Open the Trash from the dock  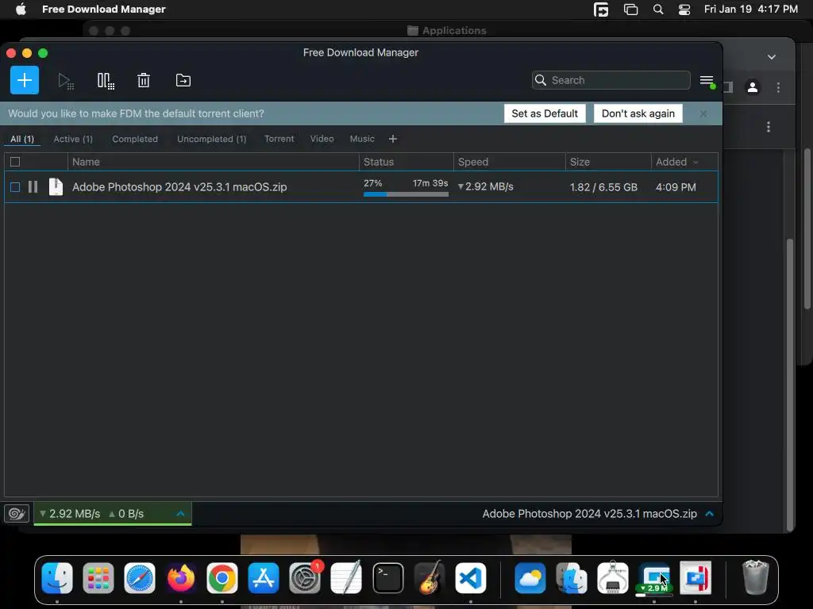click(756, 577)
